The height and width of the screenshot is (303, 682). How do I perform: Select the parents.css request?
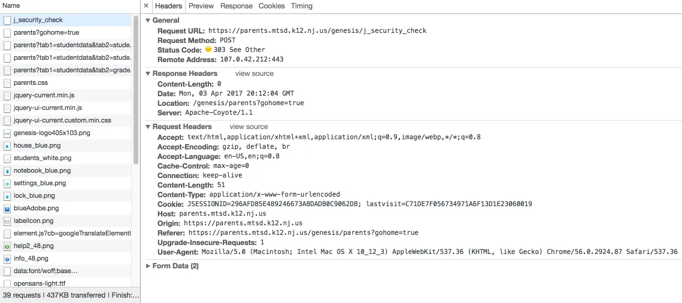click(31, 83)
